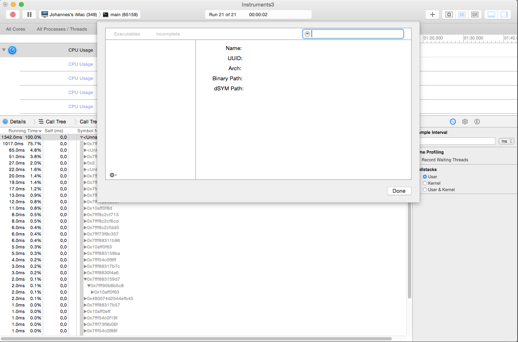This screenshot has height=342, width=518.
Task: Sort by Running Time column header
Action: [25, 131]
